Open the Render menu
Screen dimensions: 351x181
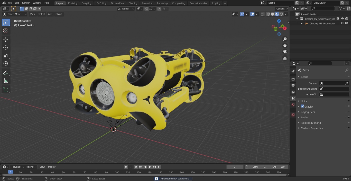[26, 3]
